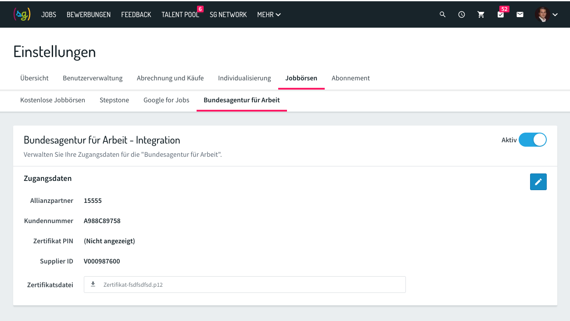Open BEWERBUNGEN in the top navigation
This screenshot has height=321, width=570.
point(89,14)
